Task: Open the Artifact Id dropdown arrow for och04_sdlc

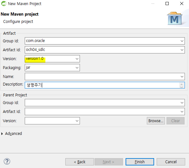Action: (x=182, y=50)
